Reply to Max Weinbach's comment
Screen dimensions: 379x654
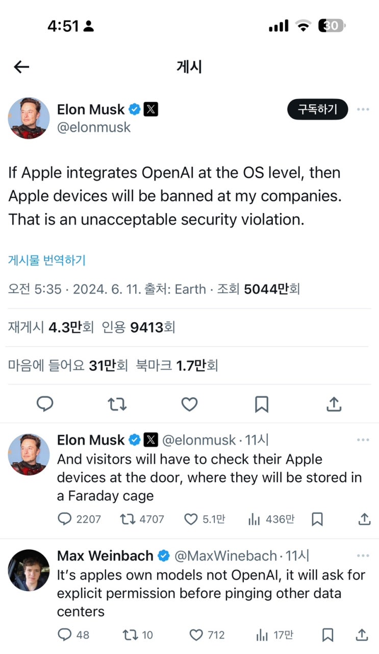pyautogui.click(x=65, y=635)
